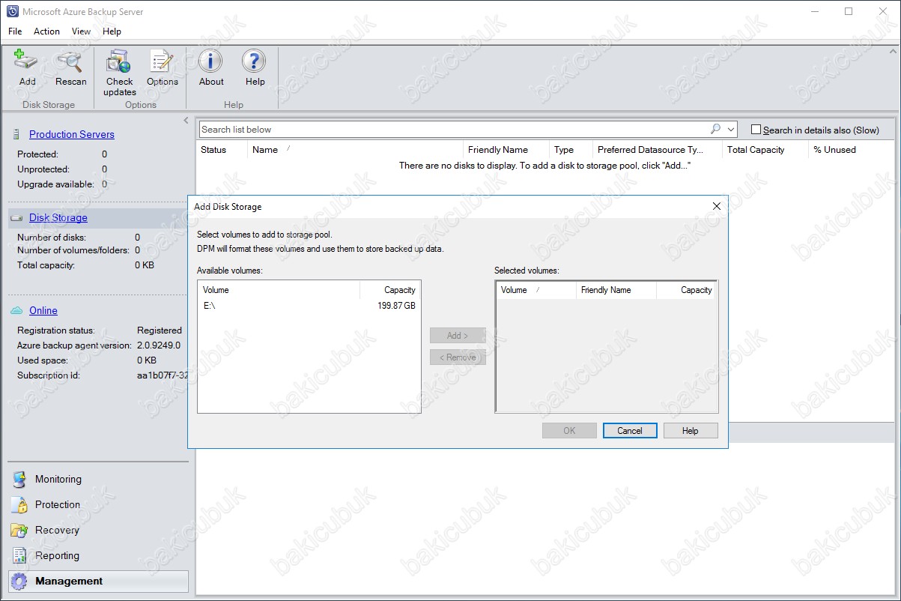Click the Protection lock icon
The width and height of the screenshot is (901, 601).
(19, 505)
